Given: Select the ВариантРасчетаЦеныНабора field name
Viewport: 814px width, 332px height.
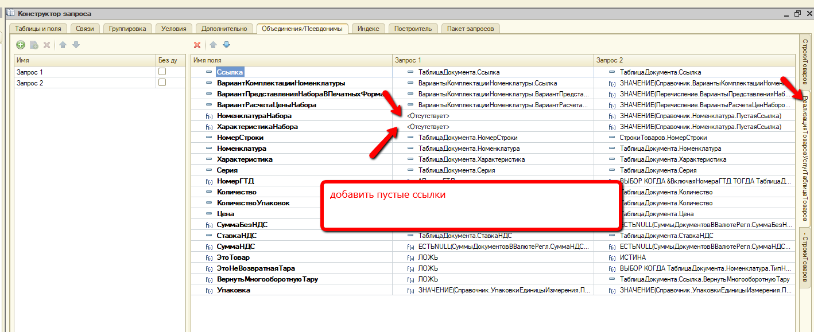Looking at the screenshot, I should coord(266,105).
